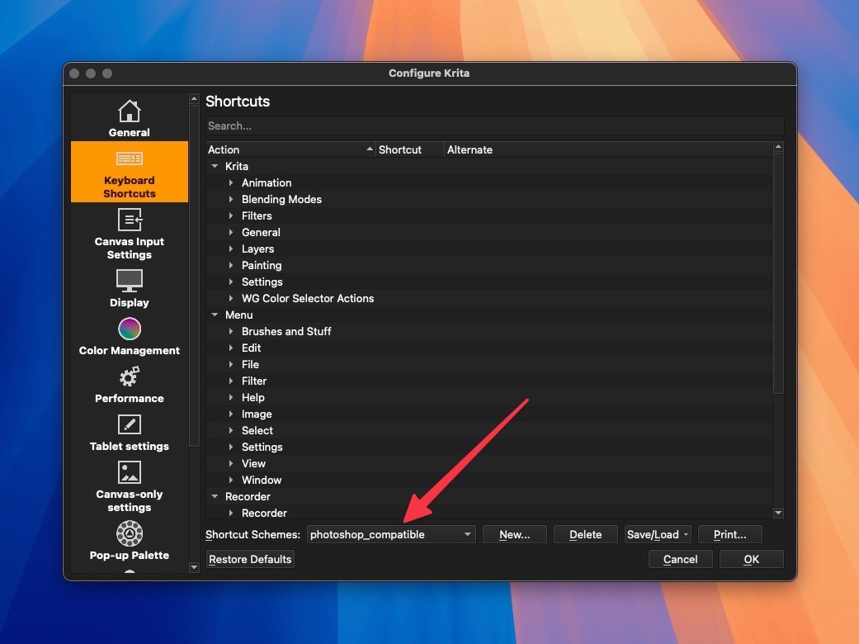This screenshot has height=644, width=859.
Task: Click the Restore Defaults button
Action: [250, 559]
